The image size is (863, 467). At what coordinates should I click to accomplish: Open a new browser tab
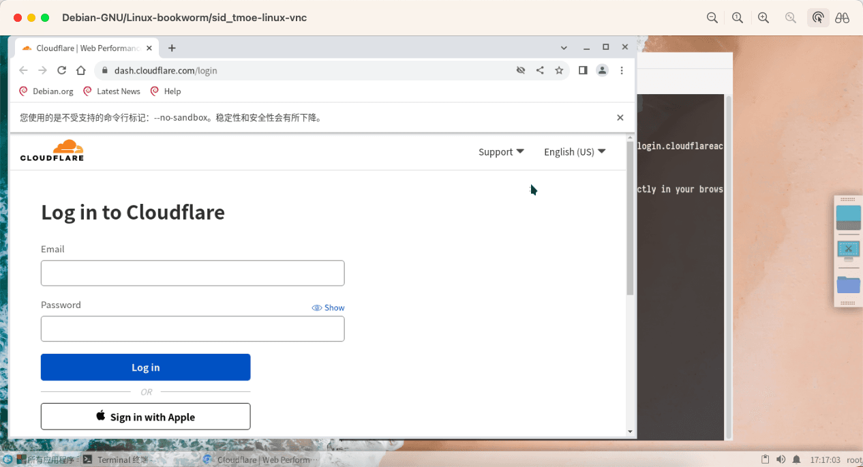click(x=172, y=48)
